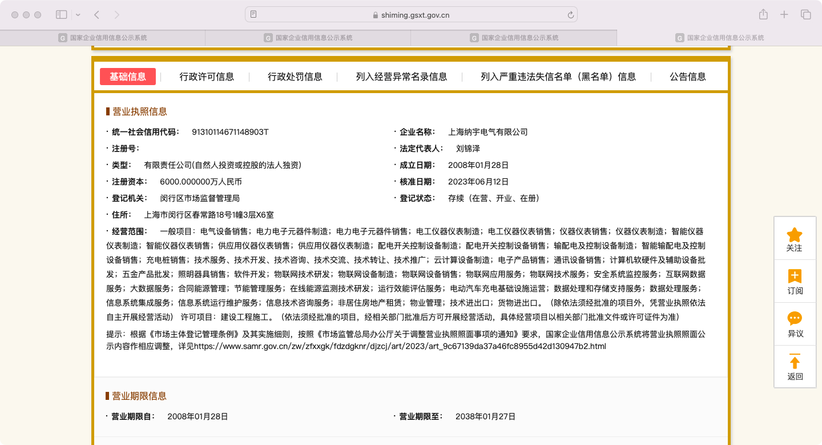Open the Reader view icon in address bar

pyautogui.click(x=253, y=15)
